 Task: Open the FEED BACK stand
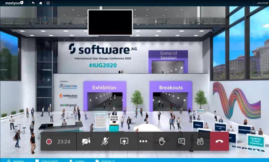coord(114,123)
